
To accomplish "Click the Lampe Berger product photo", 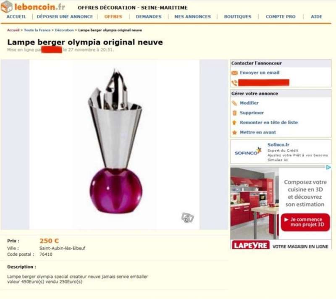I will click(114, 144).
